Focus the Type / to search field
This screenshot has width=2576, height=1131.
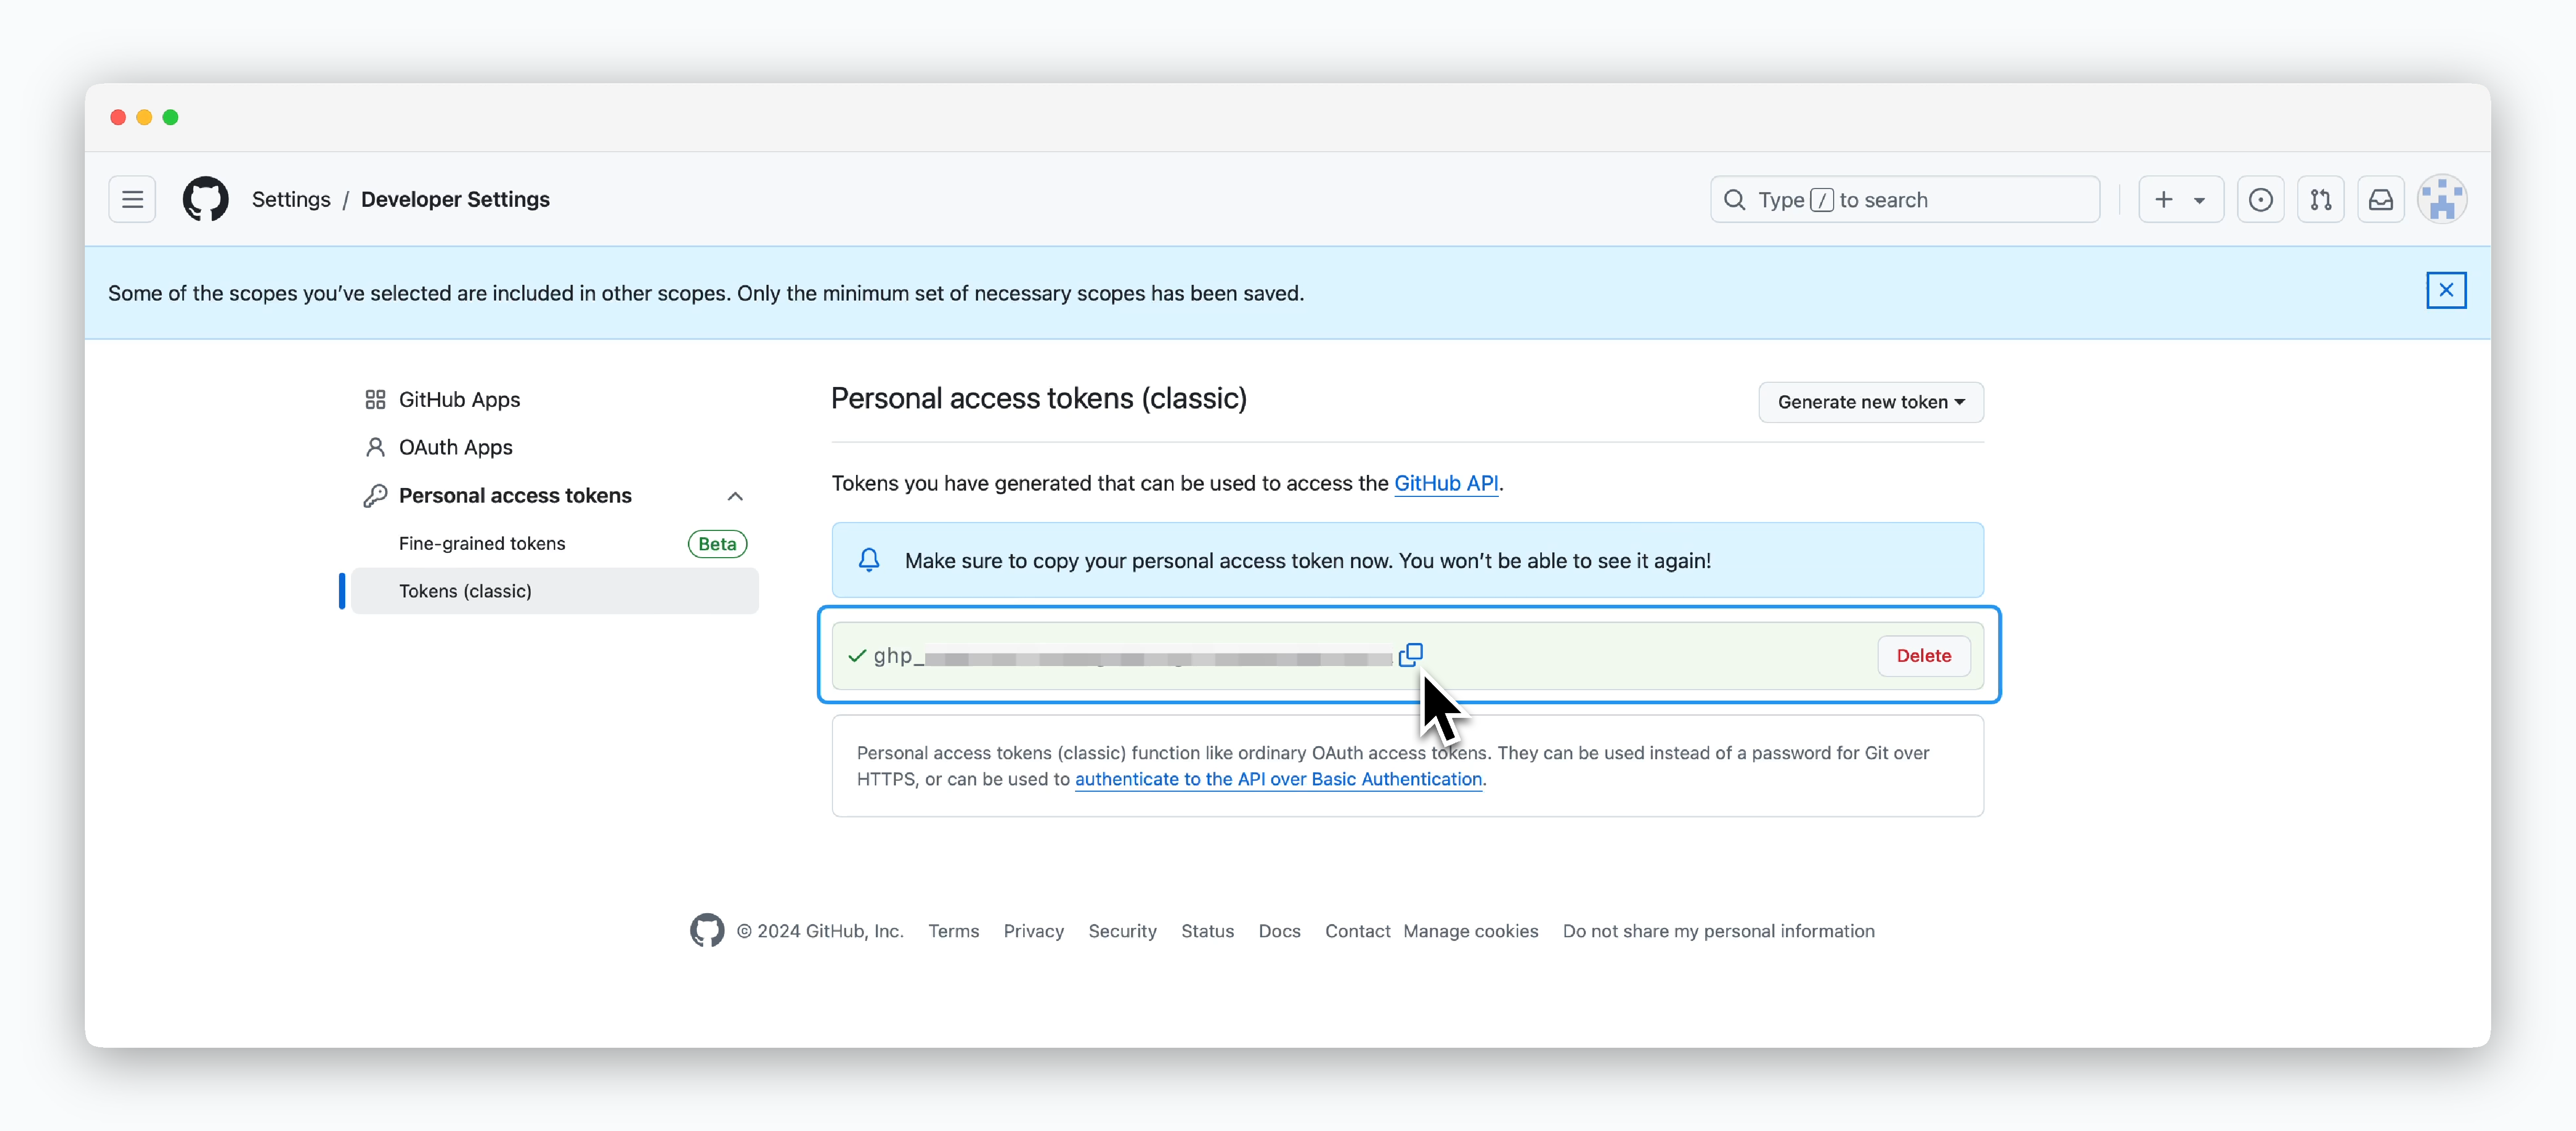pos(1905,200)
